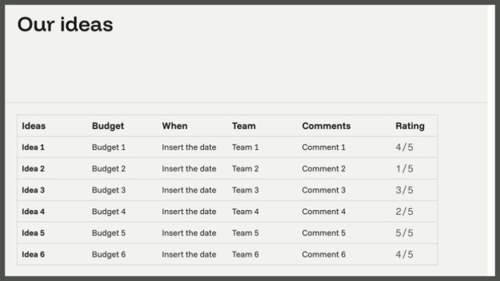Select the "Team 3" cell
Screen dimensions: 500x281
click(x=246, y=190)
